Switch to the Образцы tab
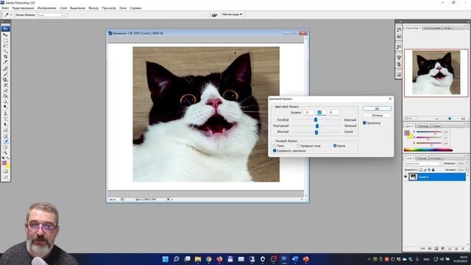Screen dimensions: 471x265 423,126
